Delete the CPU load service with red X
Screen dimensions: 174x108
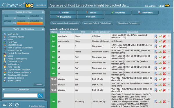click(x=164, y=36)
